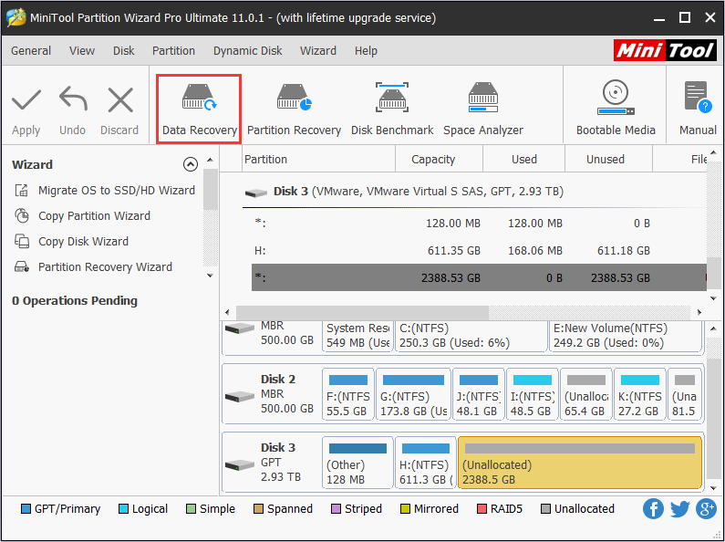The image size is (725, 542).
Task: Open the Manual help icon
Action: pyautogui.click(x=698, y=109)
